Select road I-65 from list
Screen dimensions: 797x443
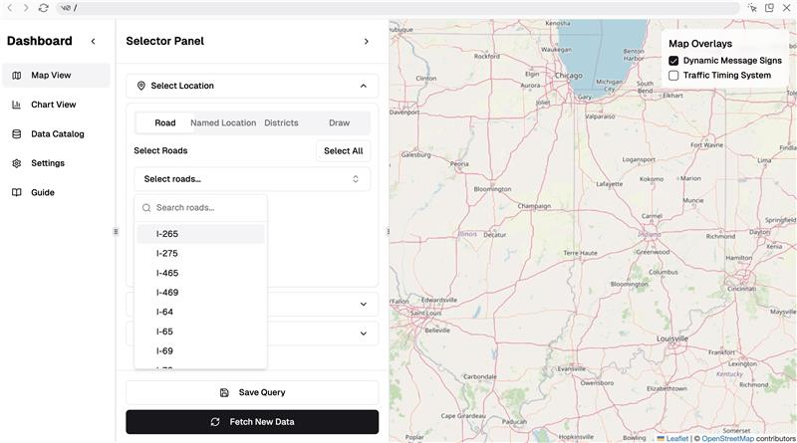point(201,332)
